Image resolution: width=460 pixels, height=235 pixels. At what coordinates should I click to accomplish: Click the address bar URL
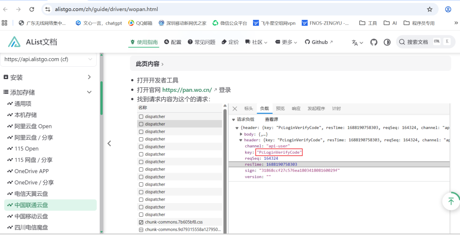(106, 9)
